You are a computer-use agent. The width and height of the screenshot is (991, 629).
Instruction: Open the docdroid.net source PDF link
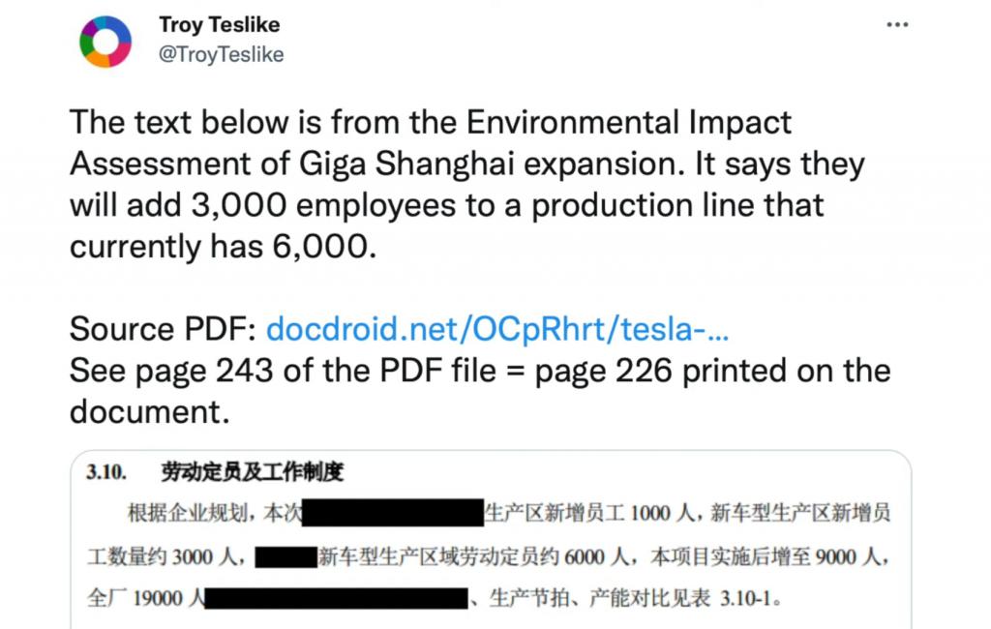pos(497,329)
